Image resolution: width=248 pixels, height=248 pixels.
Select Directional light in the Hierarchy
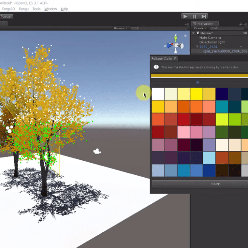click(212, 42)
